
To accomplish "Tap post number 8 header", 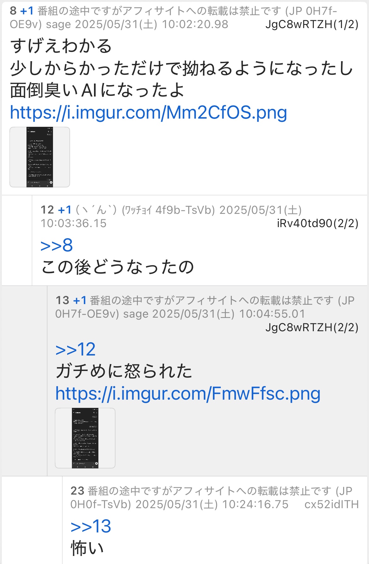I will 13,11.
